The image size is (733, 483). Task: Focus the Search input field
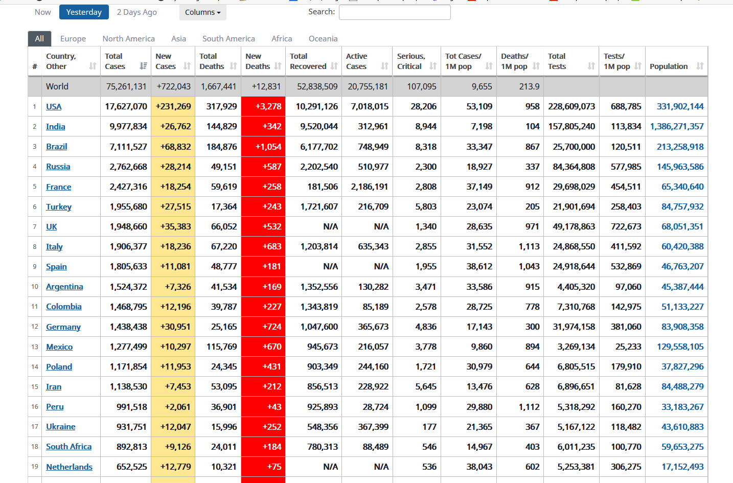(395, 12)
